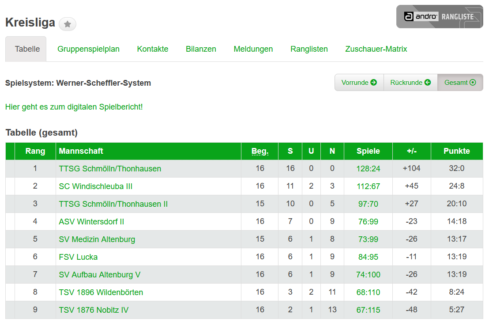Viewport: 489px width, 326px height.
Task: Open team SC Windischleuba III
Action: [95, 186]
